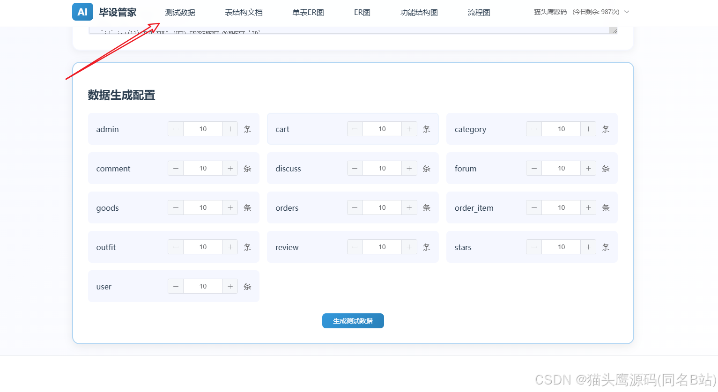The height and width of the screenshot is (392, 718).
Task: Click the cart count input field
Action: point(382,129)
